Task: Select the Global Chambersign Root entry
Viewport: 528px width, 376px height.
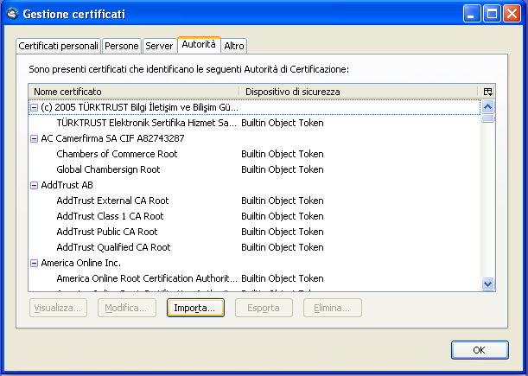Action: (108, 169)
